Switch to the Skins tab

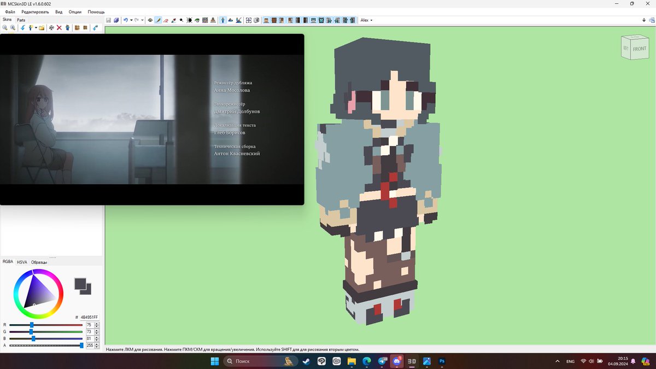7,19
